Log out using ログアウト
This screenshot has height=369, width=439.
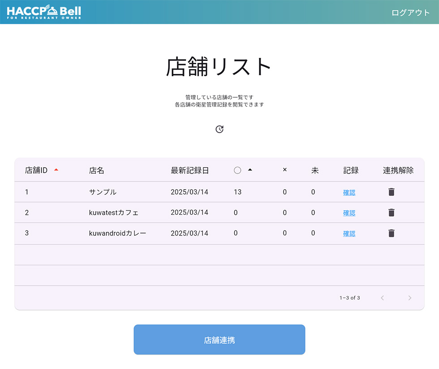tap(410, 13)
